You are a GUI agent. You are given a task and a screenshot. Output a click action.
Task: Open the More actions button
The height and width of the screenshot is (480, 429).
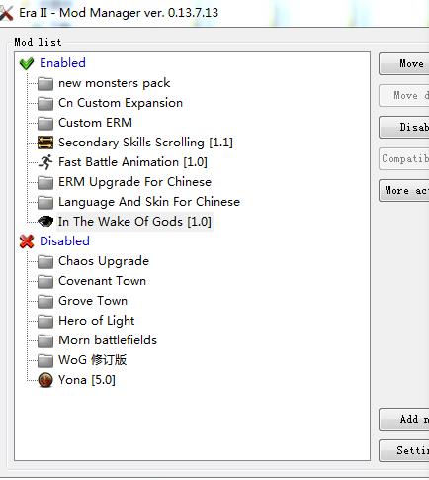click(404, 191)
